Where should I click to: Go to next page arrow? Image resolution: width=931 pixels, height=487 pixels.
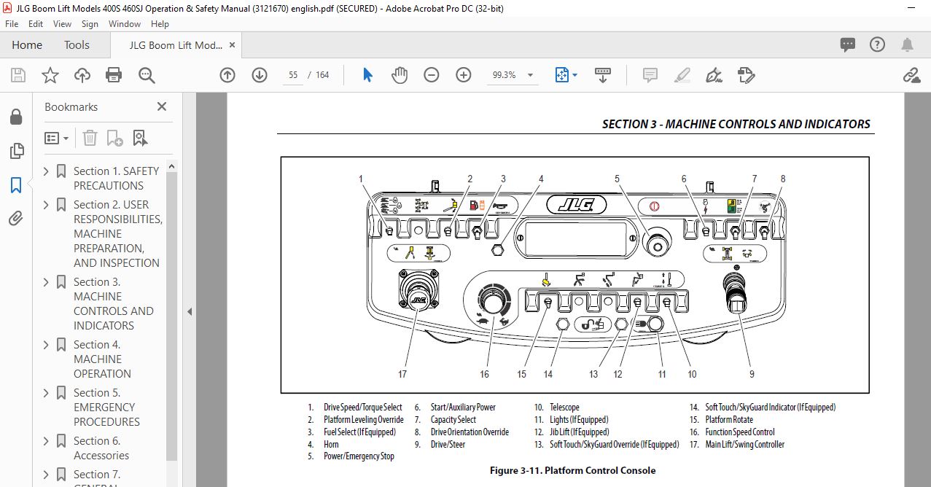260,75
